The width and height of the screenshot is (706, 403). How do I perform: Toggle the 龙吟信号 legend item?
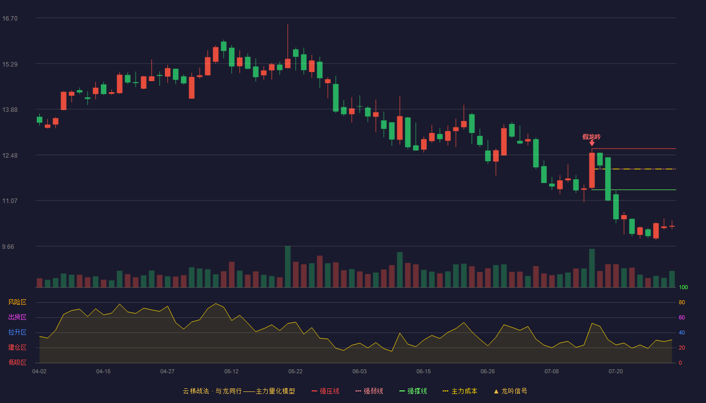tap(510, 391)
